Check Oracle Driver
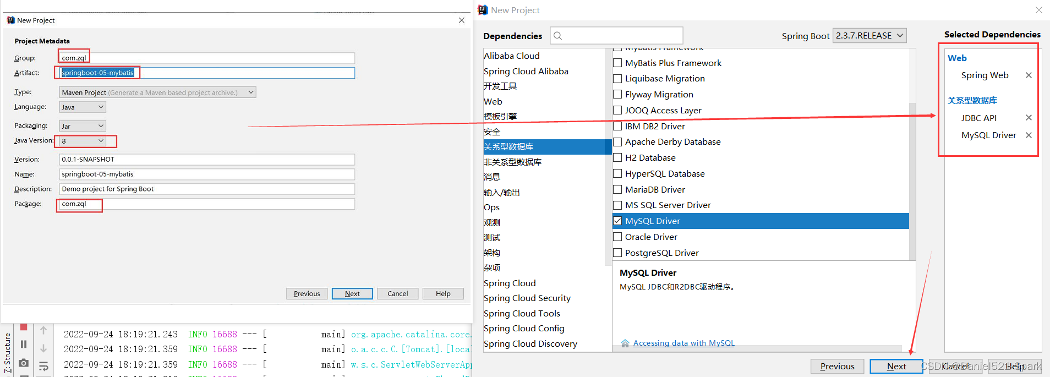This screenshot has width=1050, height=377. point(617,237)
